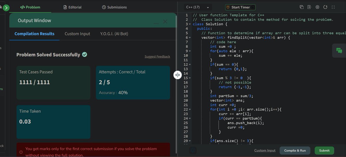Collapse the curr == partSum fold at line 24

pos(190,118)
